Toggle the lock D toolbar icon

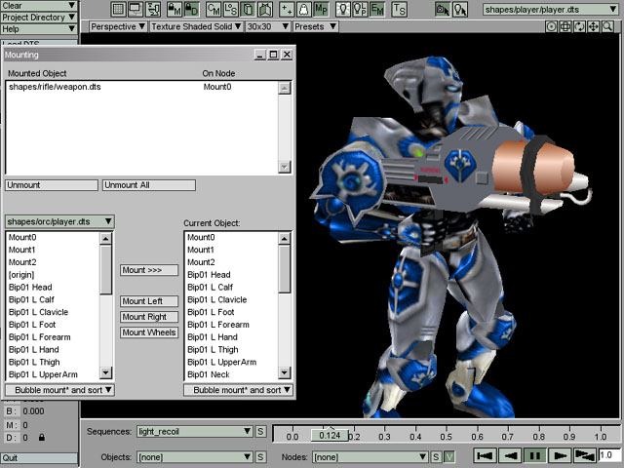[192, 10]
